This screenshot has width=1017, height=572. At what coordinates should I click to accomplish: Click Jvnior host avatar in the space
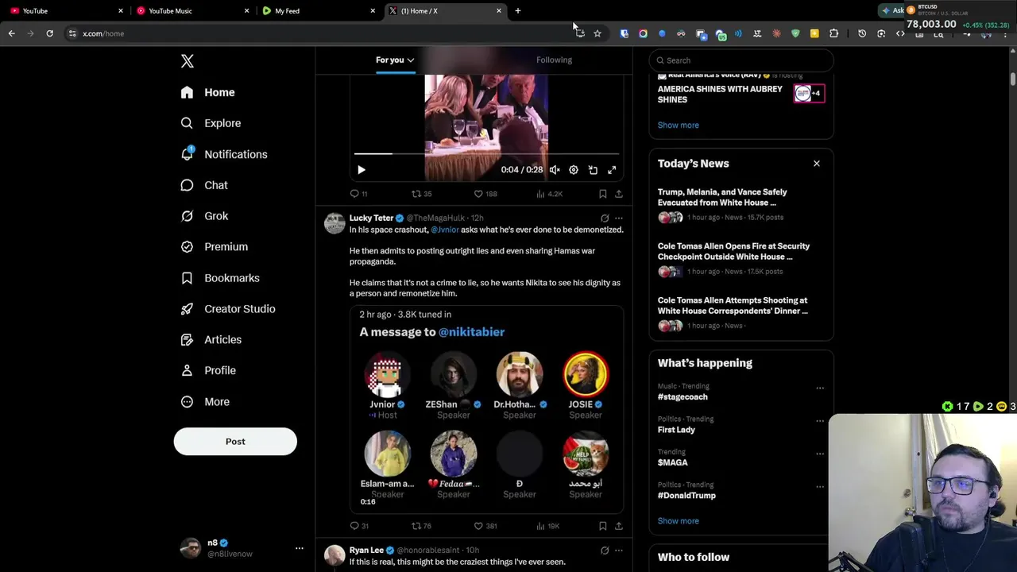click(x=387, y=374)
